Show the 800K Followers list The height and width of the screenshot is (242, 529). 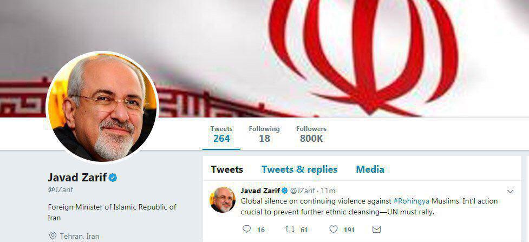click(311, 134)
